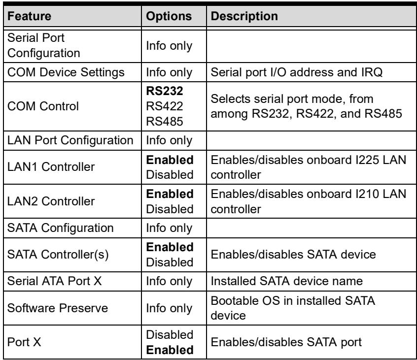Image resolution: width=417 pixels, height=360 pixels.
Task: Select the RS422 serial mode option
Action: (164, 106)
